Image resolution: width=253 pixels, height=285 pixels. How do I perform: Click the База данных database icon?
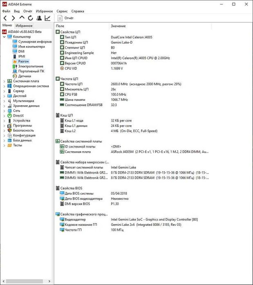click(x=9, y=140)
